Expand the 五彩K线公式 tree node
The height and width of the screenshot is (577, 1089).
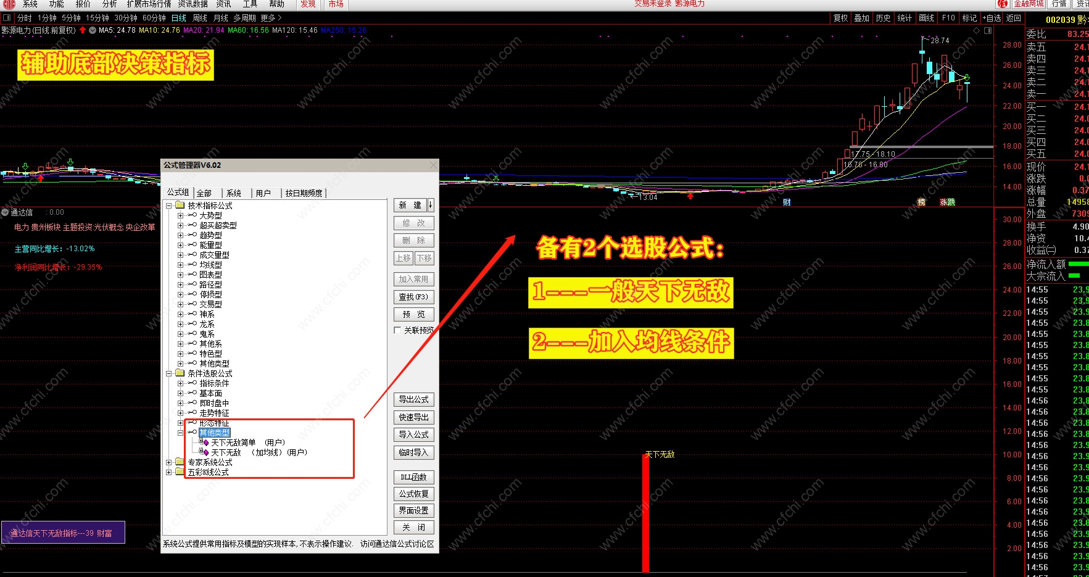(169, 472)
